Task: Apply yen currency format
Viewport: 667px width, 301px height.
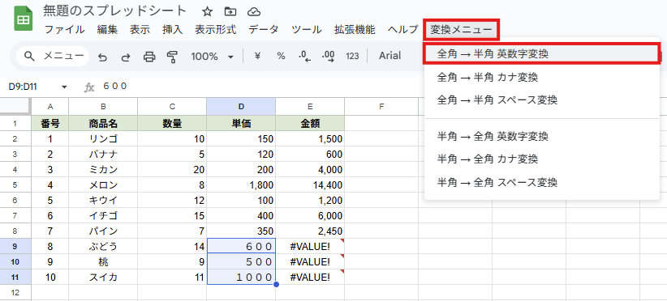Action: pos(257,56)
